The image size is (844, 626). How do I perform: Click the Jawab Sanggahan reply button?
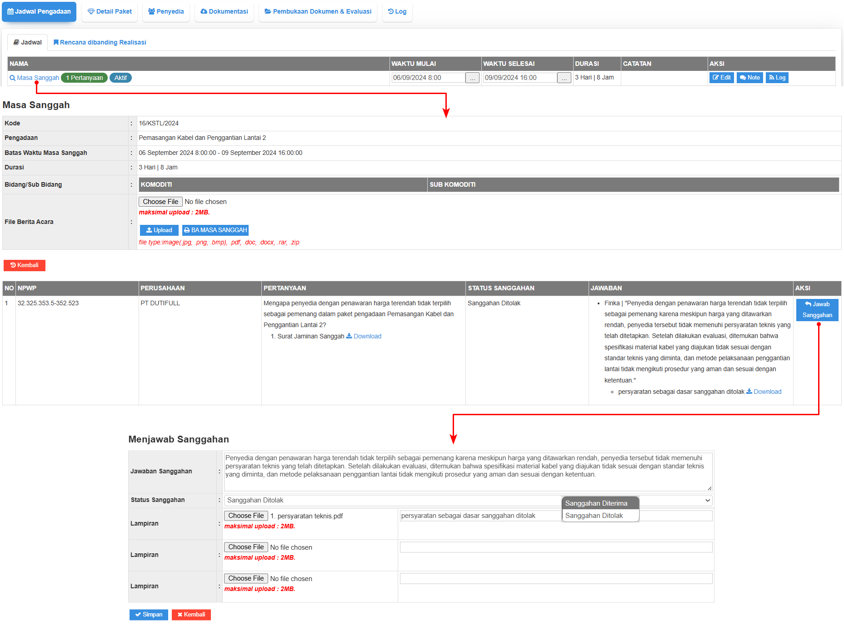coord(817,310)
